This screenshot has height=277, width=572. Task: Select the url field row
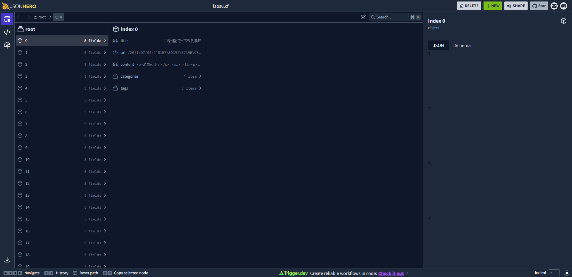coord(157,53)
